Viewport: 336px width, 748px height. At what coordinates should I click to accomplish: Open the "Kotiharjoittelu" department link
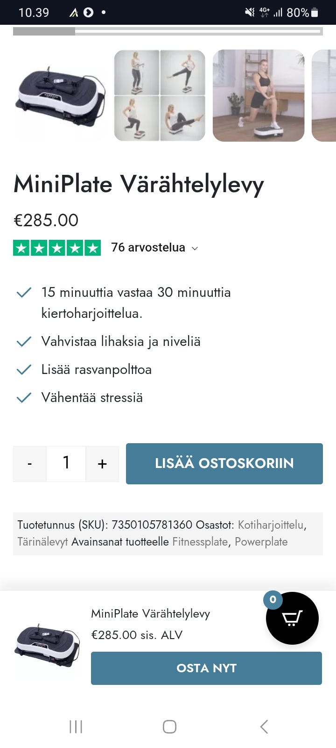click(x=271, y=525)
